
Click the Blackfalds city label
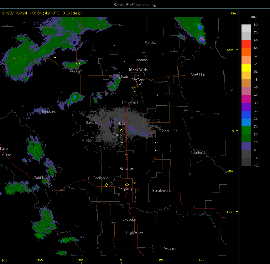point(138,70)
